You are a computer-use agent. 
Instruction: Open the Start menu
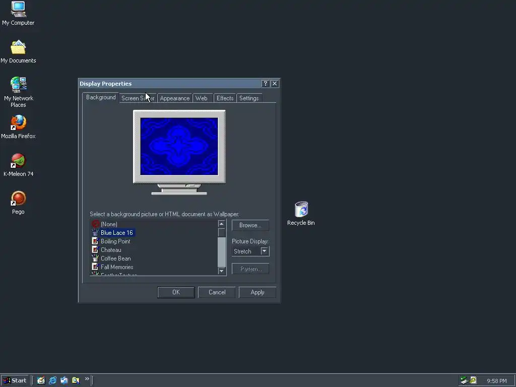pos(15,380)
